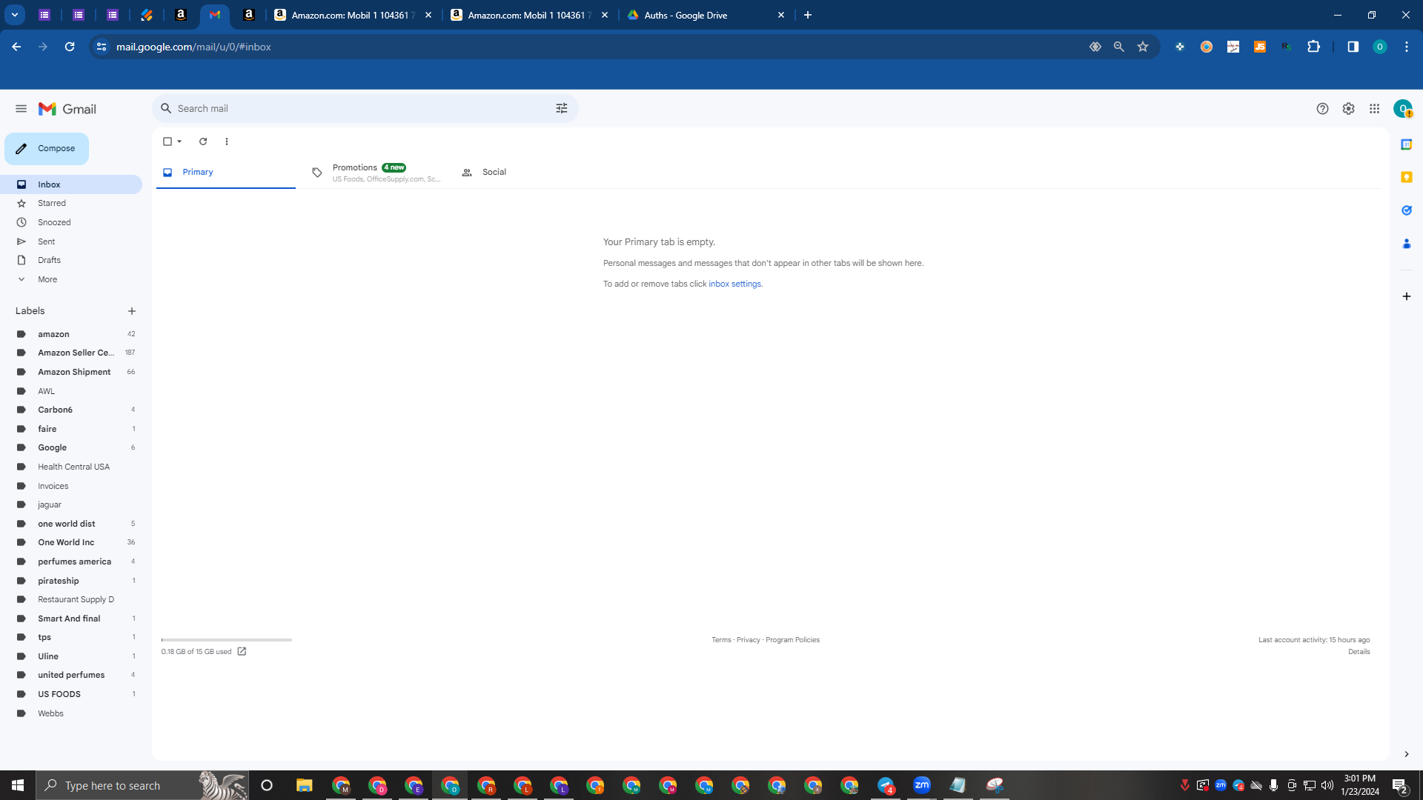Open a new browser tab
This screenshot has width=1423, height=800.
pos(807,15)
